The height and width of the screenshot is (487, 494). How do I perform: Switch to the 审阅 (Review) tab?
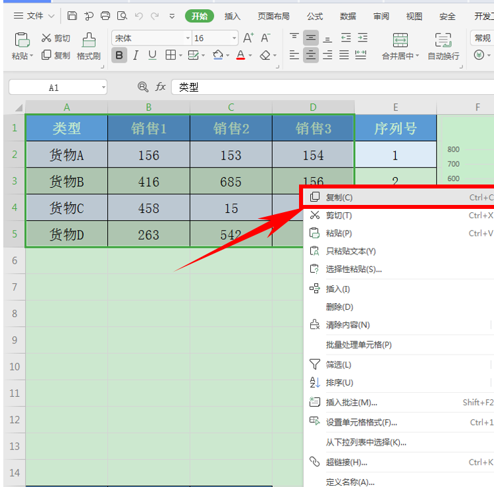[x=381, y=16]
